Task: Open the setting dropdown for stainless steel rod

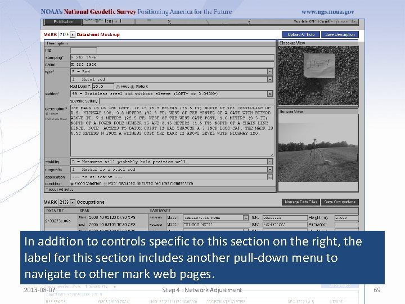Action: [x=172, y=93]
